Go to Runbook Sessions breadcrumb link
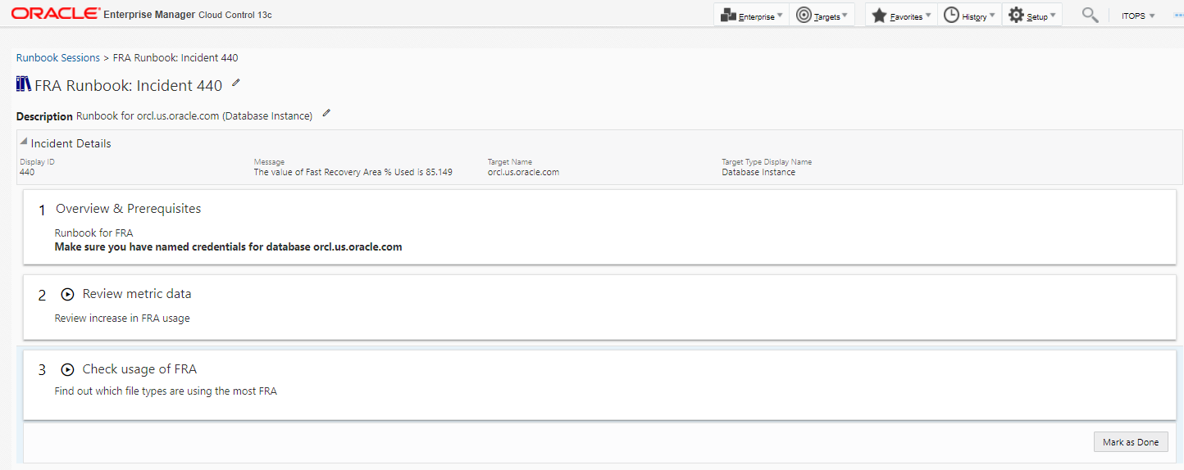This screenshot has height=470, width=1184. (58, 58)
